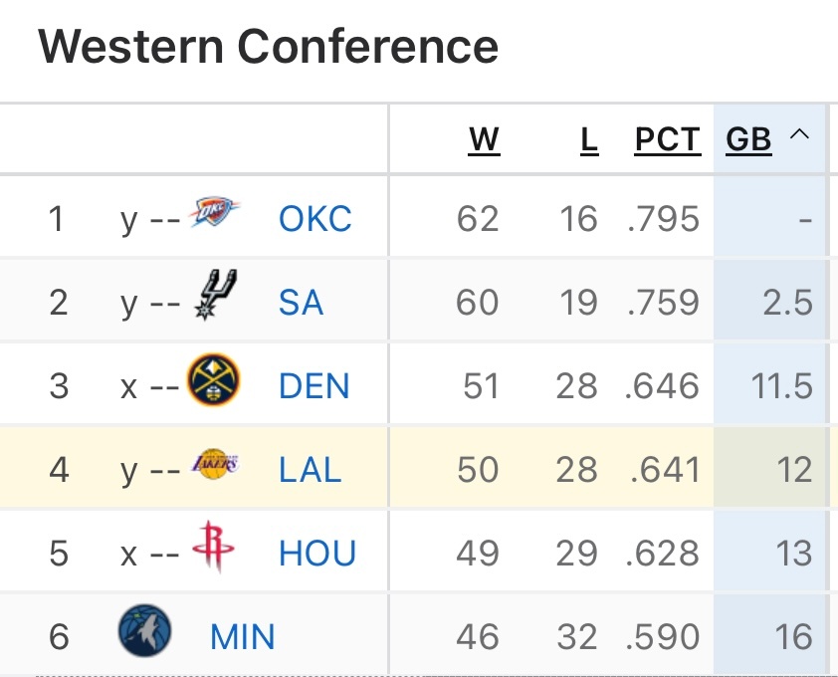Image resolution: width=838 pixels, height=677 pixels.
Task: Sort table by PCT header
Action: pos(667,141)
